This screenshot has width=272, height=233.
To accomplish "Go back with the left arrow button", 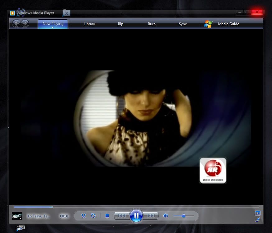I will coord(16,23).
